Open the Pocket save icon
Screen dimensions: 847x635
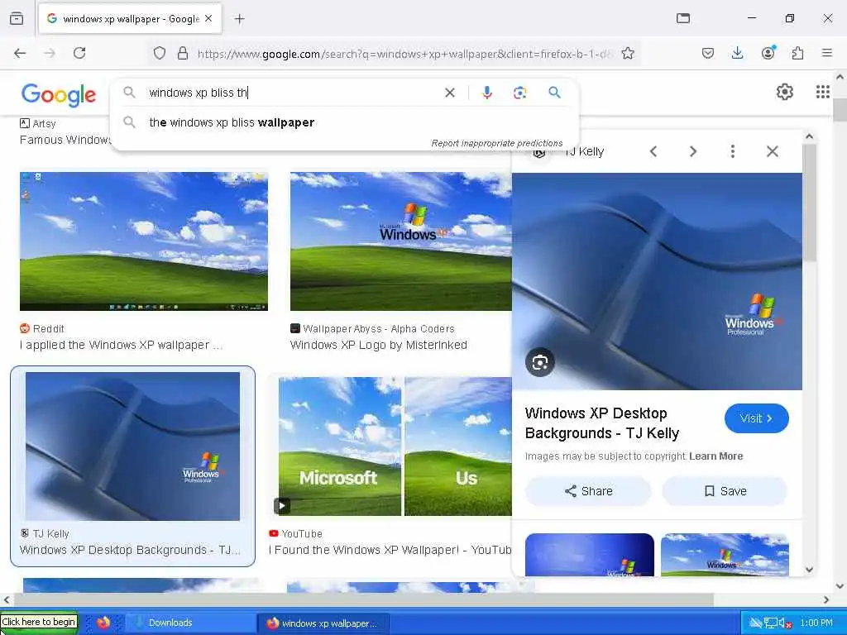(708, 53)
